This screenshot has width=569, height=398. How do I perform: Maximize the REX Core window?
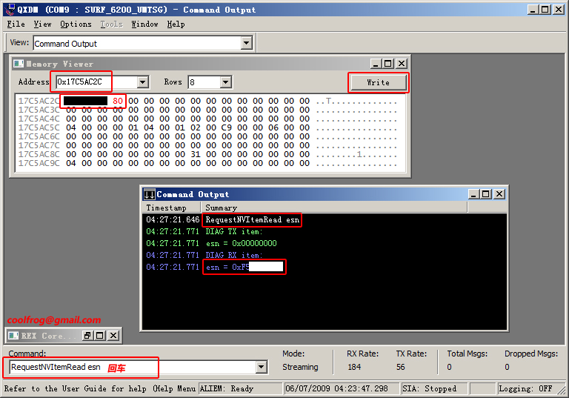pos(100,335)
